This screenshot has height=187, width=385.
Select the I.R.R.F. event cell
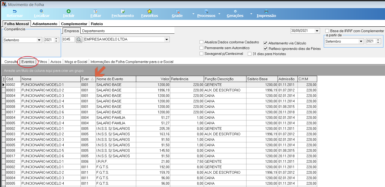coord(116,161)
